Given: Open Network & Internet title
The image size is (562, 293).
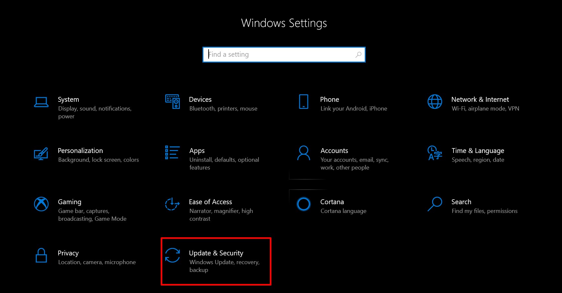Looking at the screenshot, I should click(x=480, y=100).
